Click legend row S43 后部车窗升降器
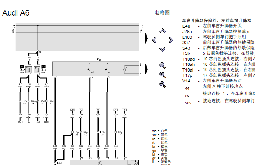 click(x=219, y=48)
